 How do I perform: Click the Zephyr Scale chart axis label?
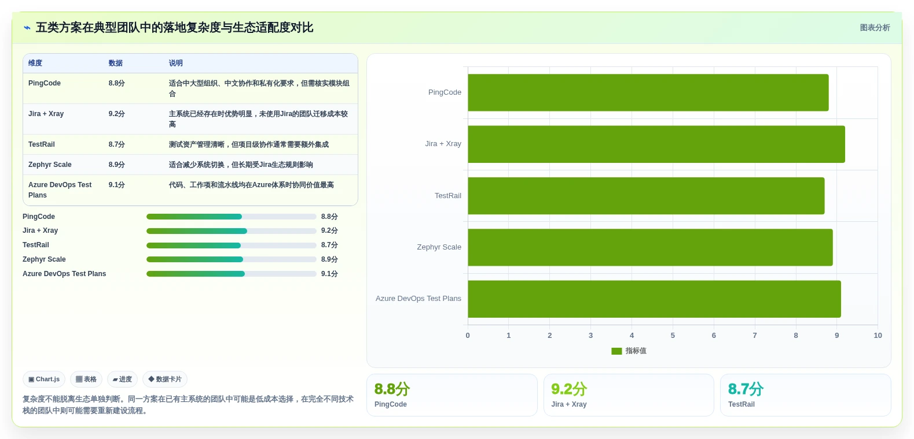[x=439, y=247]
